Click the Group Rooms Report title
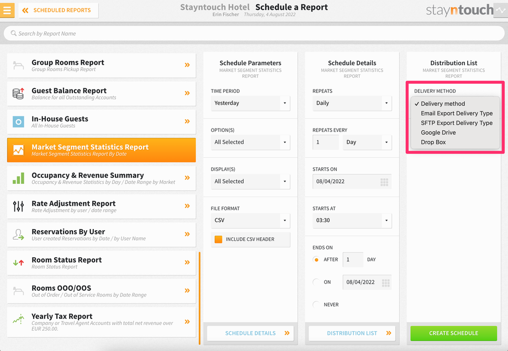The image size is (508, 351). point(68,62)
